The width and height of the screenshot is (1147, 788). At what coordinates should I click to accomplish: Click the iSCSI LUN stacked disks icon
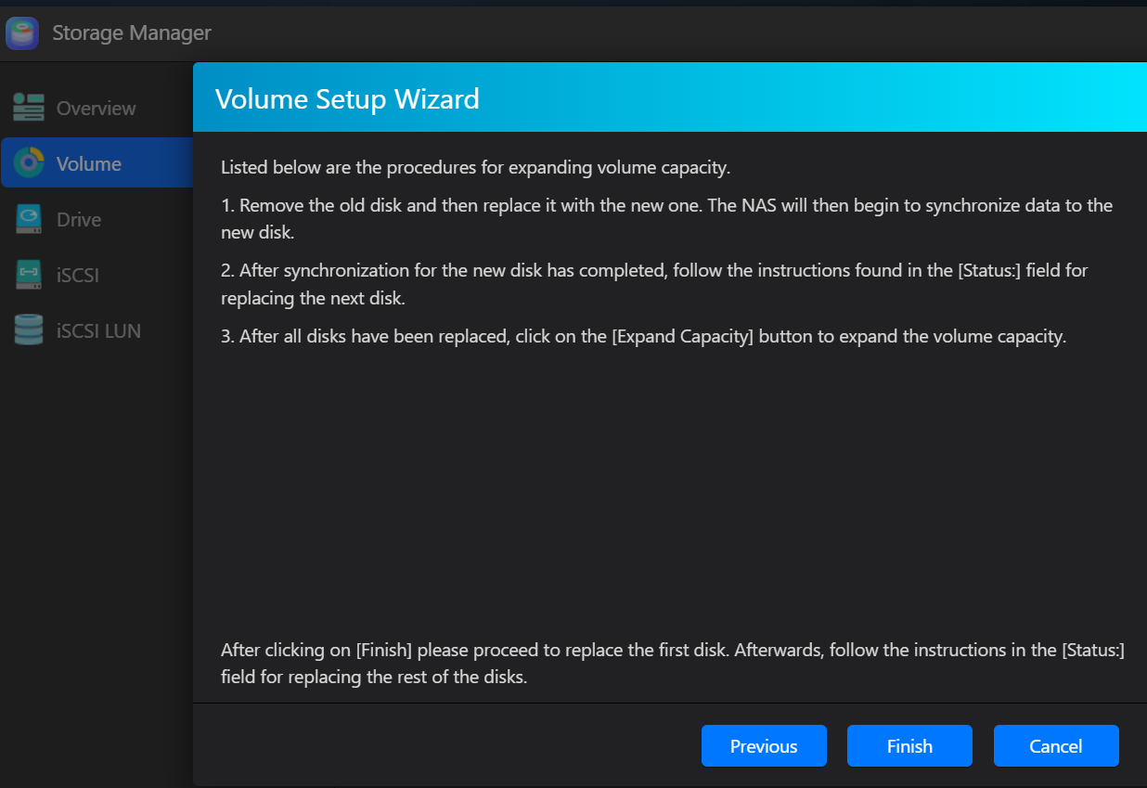coord(29,330)
